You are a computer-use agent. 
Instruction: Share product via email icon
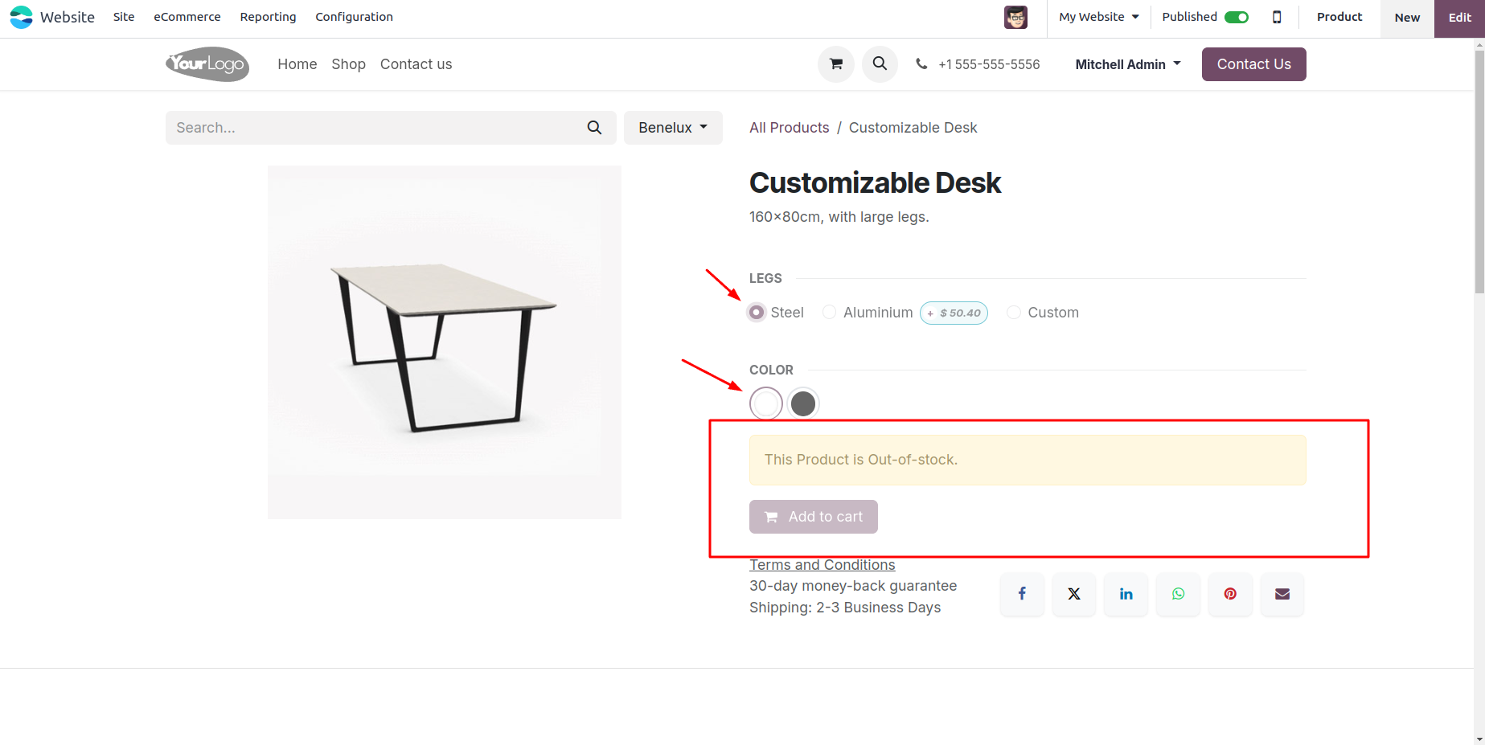click(x=1282, y=594)
